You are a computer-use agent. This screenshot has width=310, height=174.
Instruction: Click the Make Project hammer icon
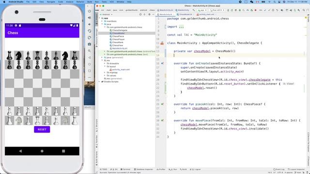(194, 10)
